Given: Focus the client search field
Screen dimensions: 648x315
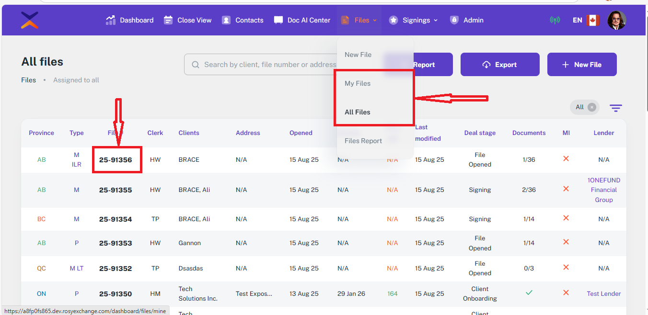Looking at the screenshot, I should (268, 65).
